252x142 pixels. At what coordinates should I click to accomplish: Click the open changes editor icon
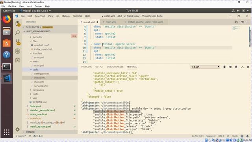tap(236, 22)
